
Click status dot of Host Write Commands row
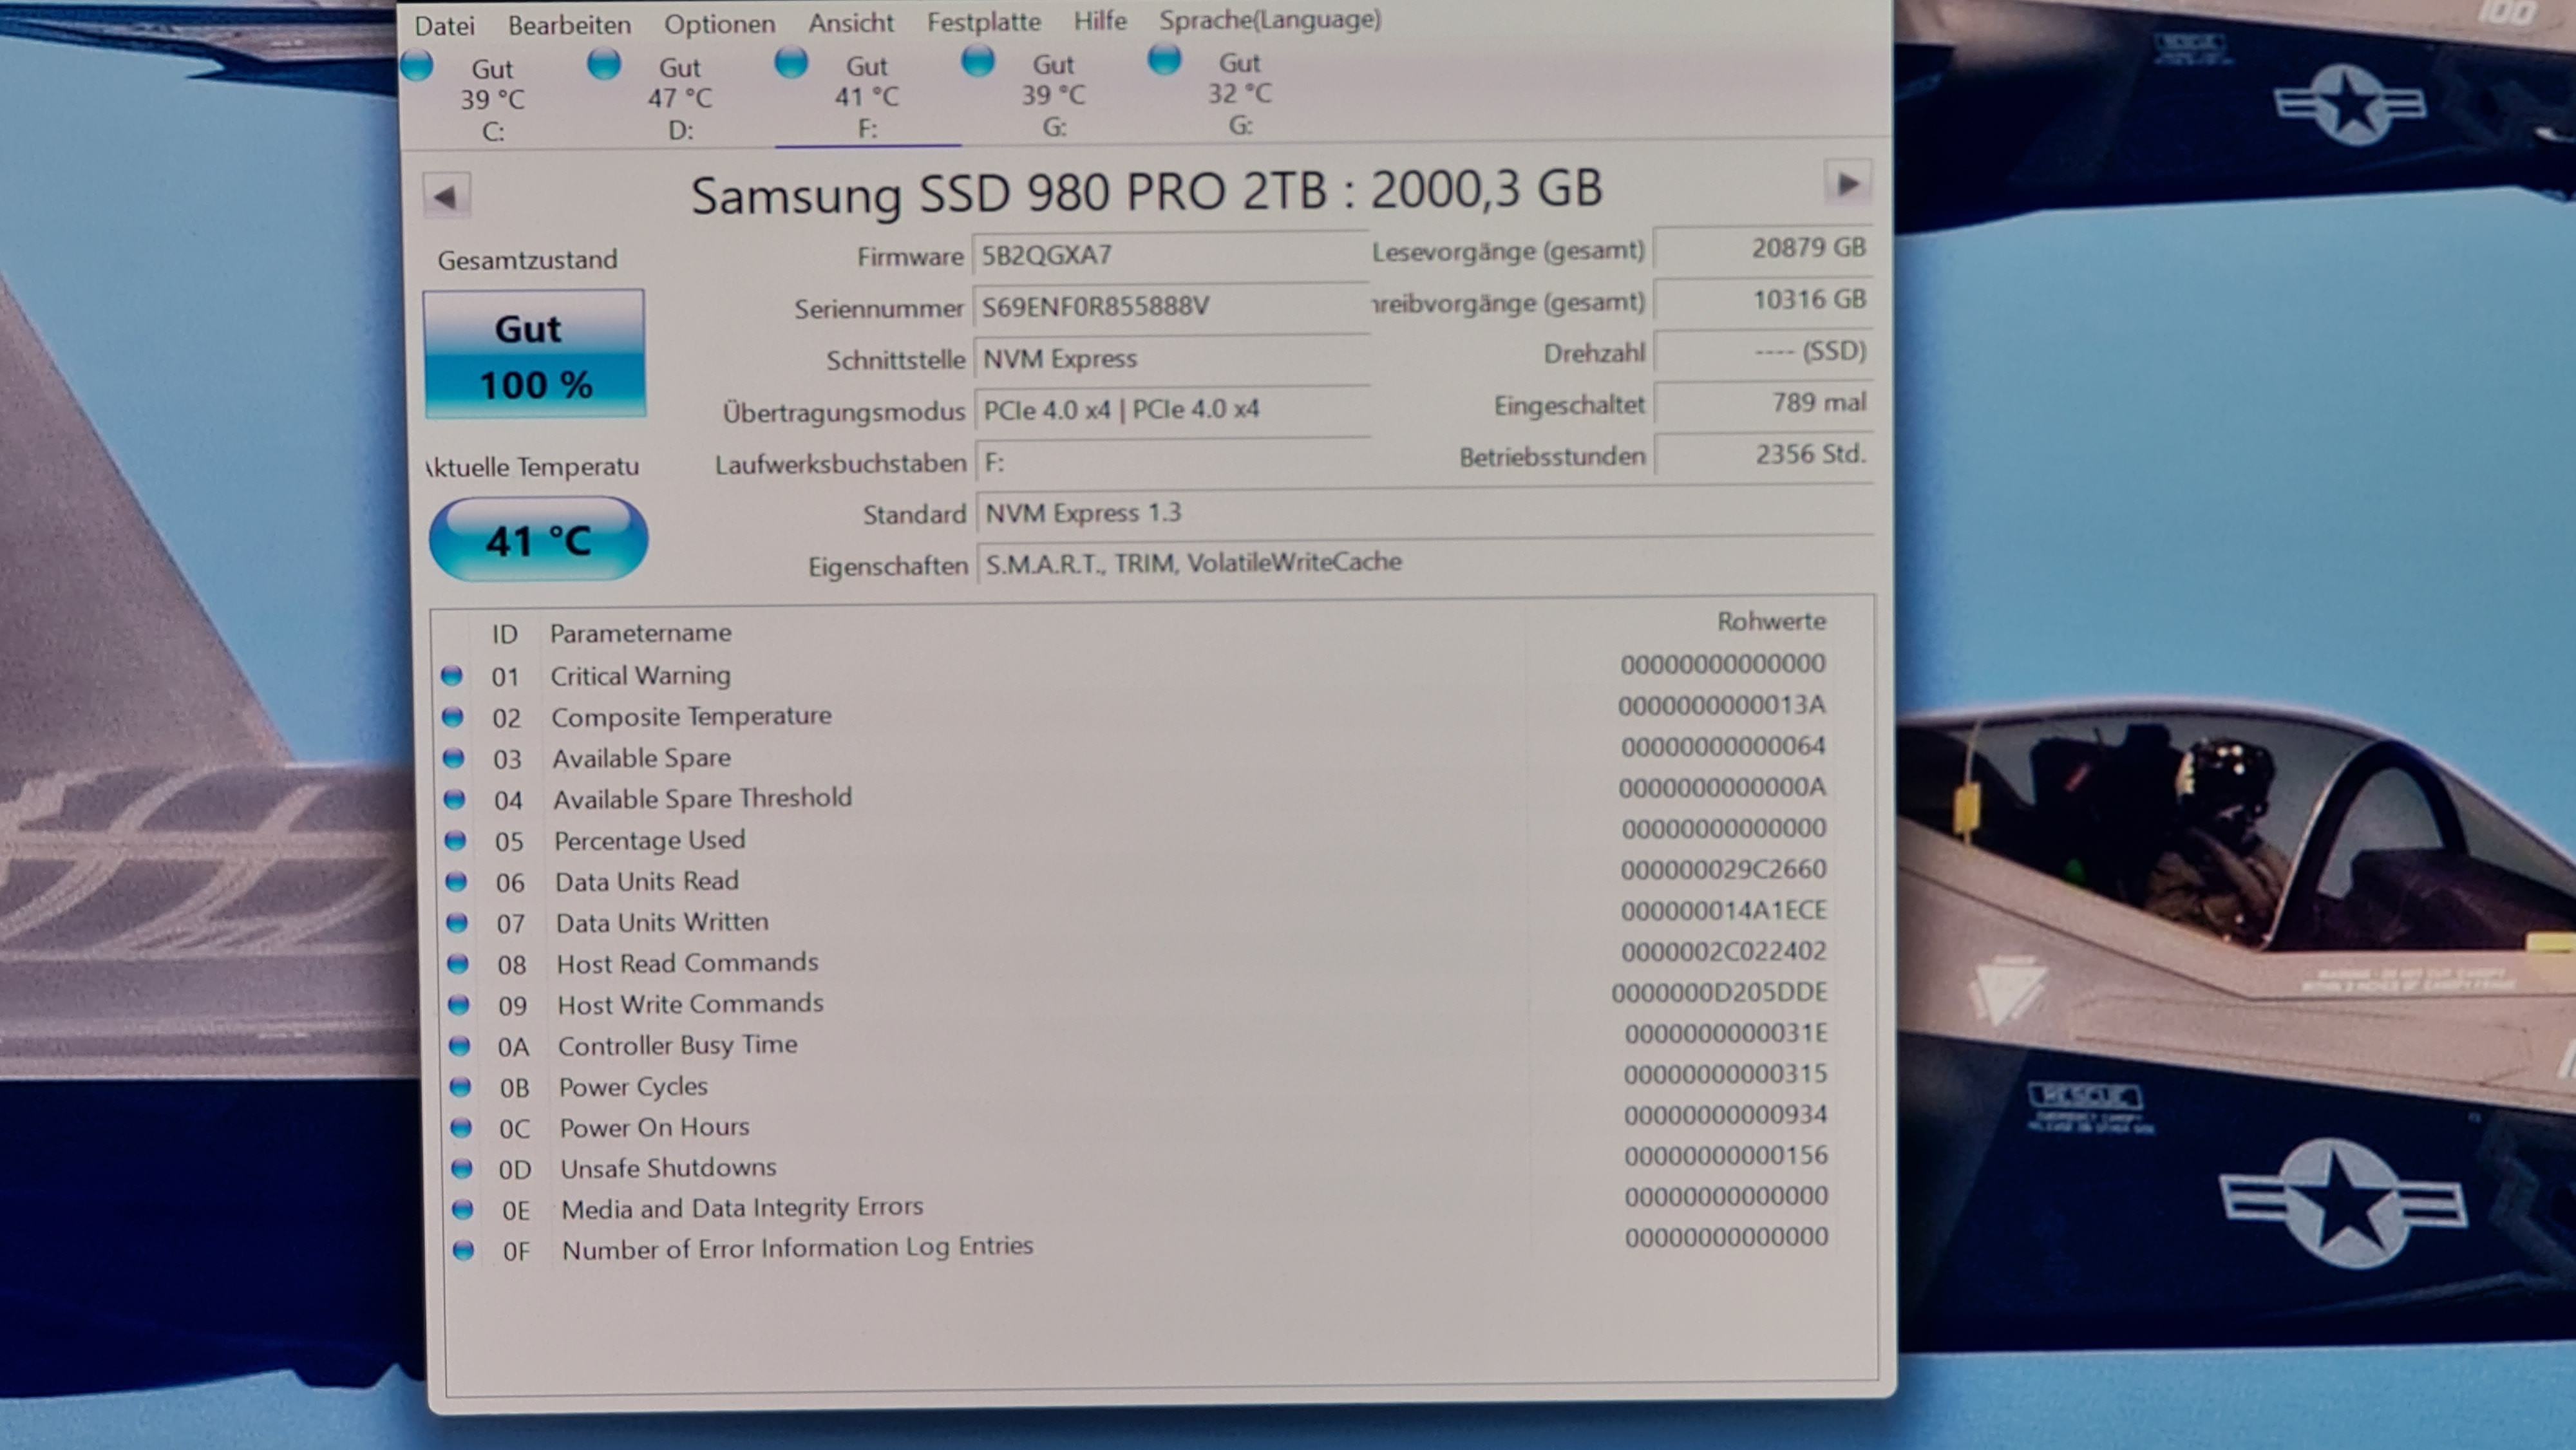459,1004
